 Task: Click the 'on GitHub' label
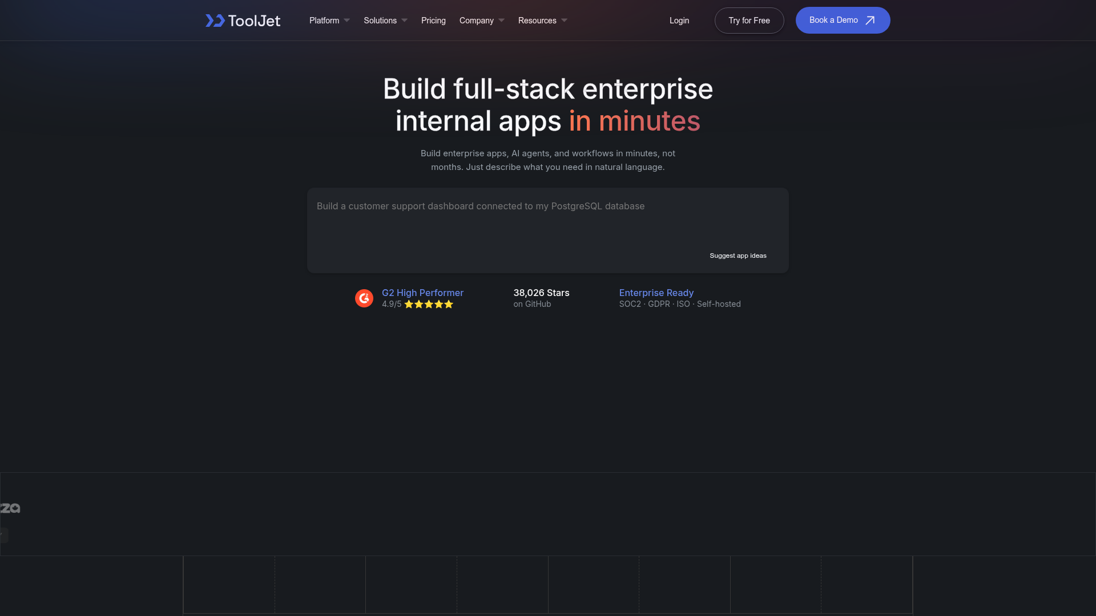(532, 304)
